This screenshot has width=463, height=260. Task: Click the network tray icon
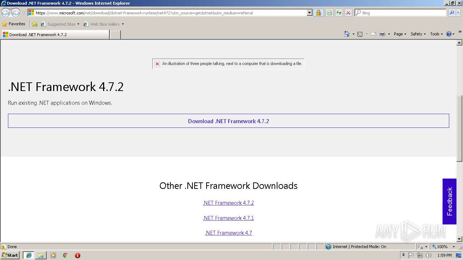[420, 255]
